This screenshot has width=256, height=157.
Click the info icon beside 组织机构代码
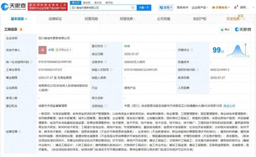pos(198,70)
